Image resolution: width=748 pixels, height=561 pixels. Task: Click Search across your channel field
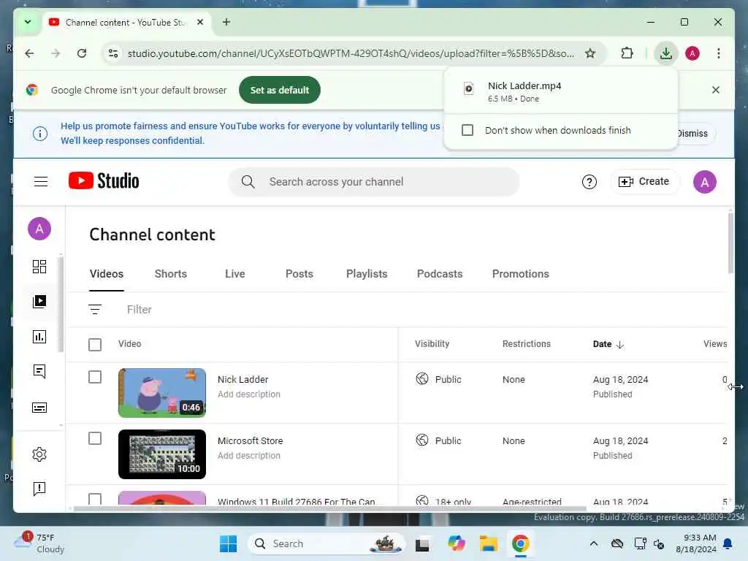coord(374,182)
